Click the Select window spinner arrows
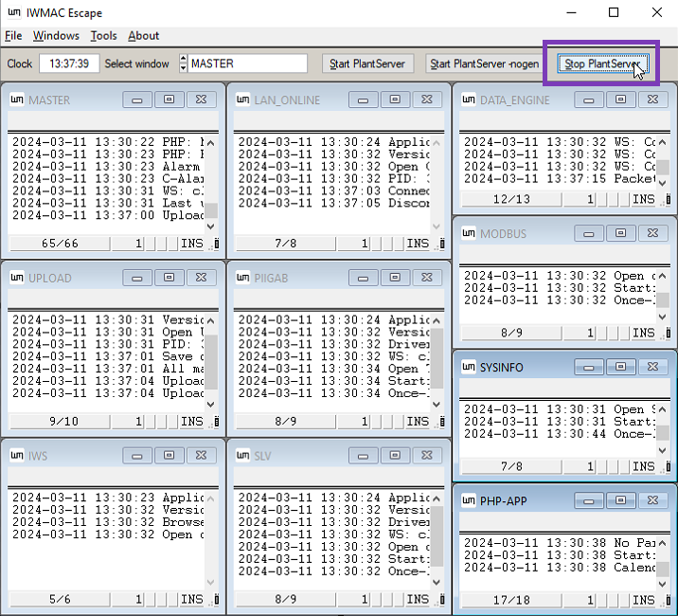678x616 pixels. tap(182, 63)
